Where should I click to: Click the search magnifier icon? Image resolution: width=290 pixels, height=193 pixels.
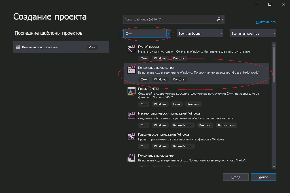[218, 19]
